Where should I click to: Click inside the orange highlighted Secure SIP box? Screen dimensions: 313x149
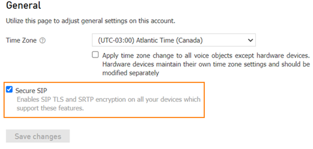point(104,100)
